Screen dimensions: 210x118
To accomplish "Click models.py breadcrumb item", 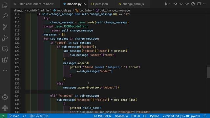I will coord(62,10).
